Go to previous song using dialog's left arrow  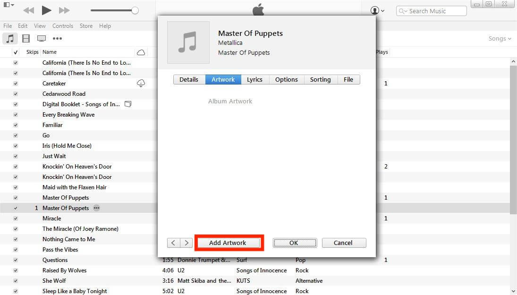coord(173,243)
